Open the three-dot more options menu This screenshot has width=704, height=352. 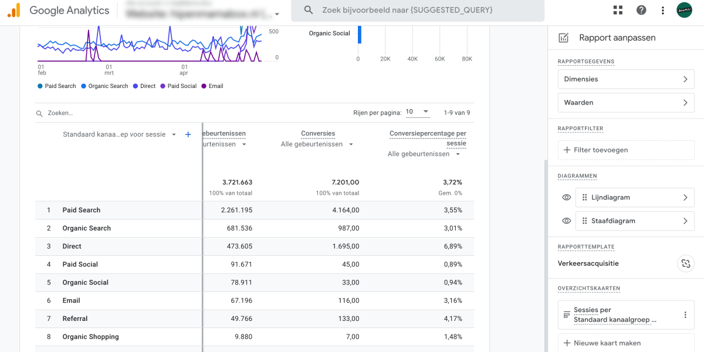(x=663, y=10)
